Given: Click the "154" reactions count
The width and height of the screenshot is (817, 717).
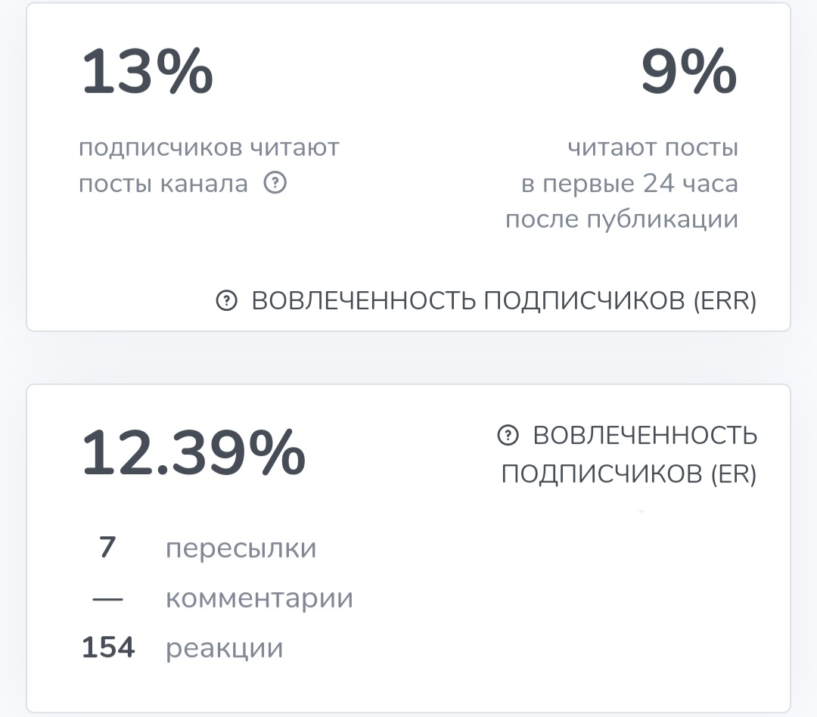Looking at the screenshot, I should [x=109, y=647].
